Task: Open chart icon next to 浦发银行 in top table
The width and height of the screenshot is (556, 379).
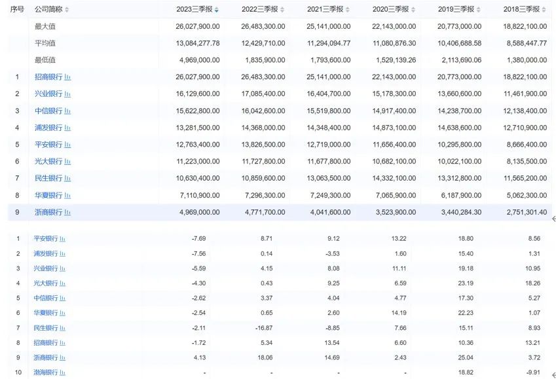Action: tap(67, 128)
